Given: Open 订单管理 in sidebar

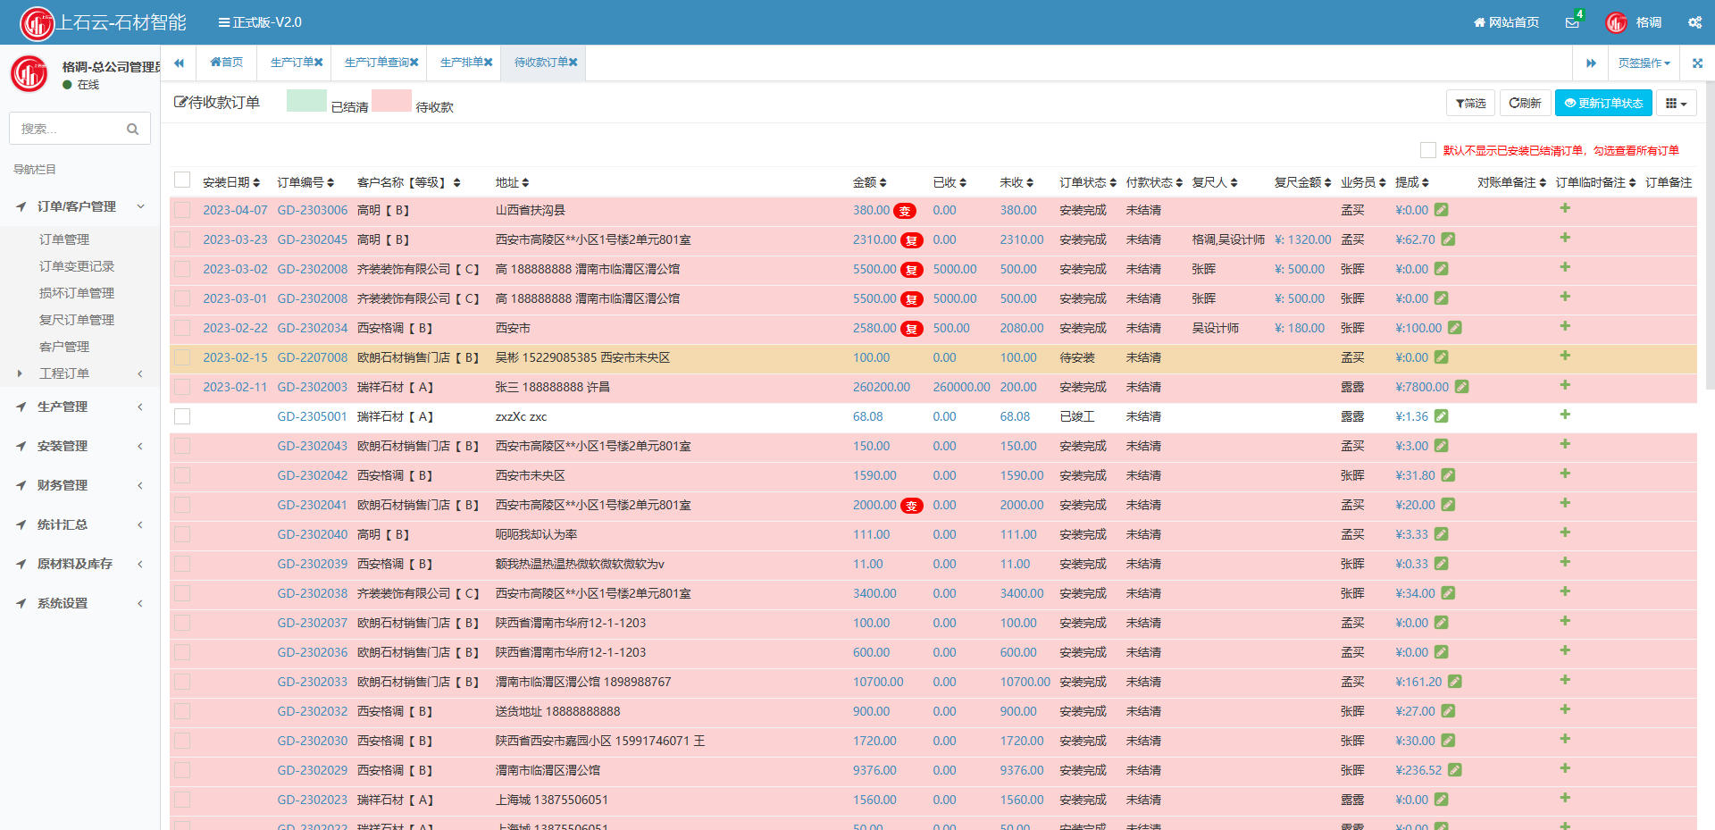Looking at the screenshot, I should 64,239.
